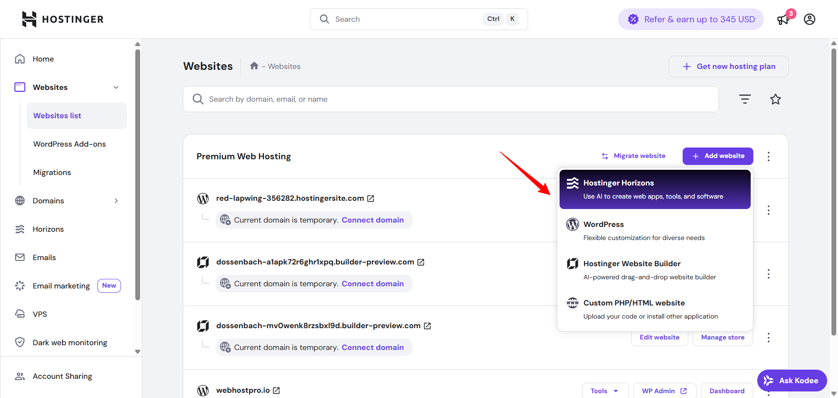The width and height of the screenshot is (838, 398).
Task: Open external link icon for webhostpro.io
Action: click(x=276, y=391)
